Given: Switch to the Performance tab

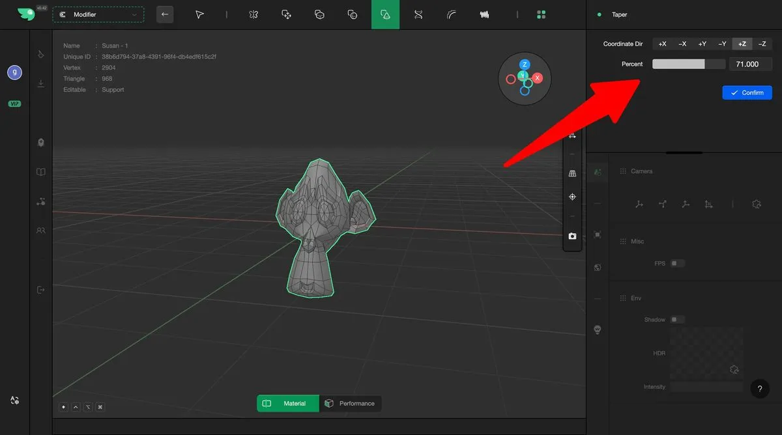Looking at the screenshot, I should (x=351, y=404).
